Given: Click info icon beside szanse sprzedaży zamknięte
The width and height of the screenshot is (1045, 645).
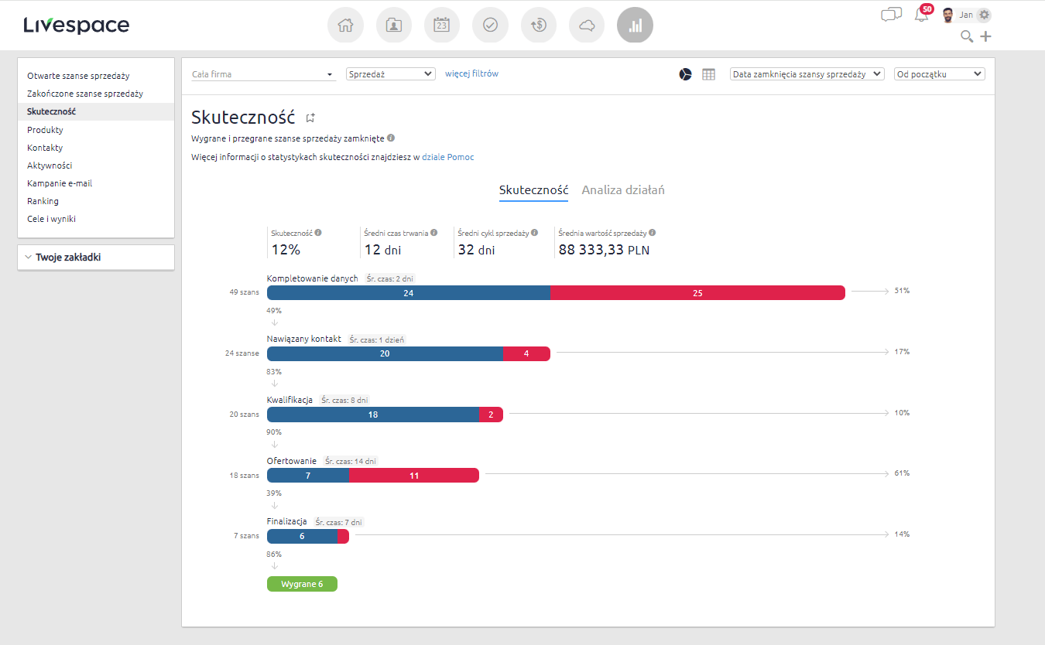Looking at the screenshot, I should (391, 138).
